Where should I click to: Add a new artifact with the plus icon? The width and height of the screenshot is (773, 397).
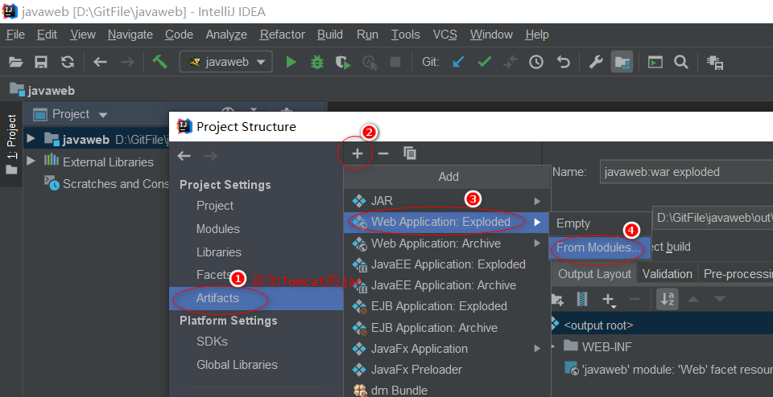tap(358, 154)
